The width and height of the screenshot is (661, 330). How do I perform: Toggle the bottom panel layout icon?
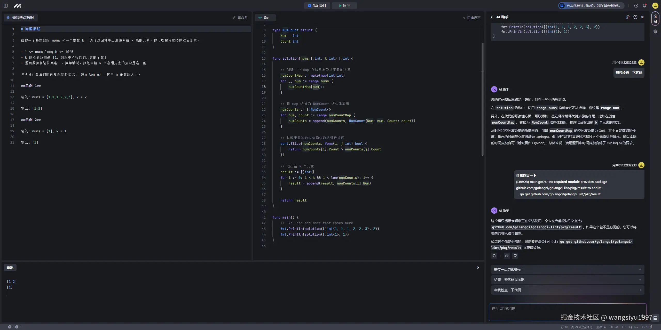pos(655,318)
